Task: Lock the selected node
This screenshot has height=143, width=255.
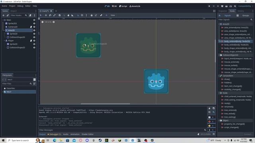Action: tap(92, 15)
